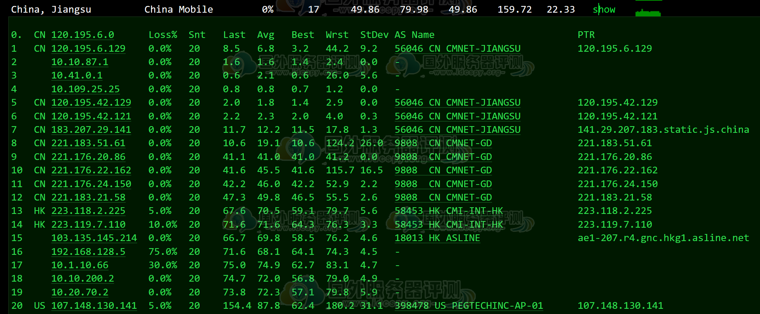
Task: Open hop 9 IP link 221.176.20.86
Action: [x=88, y=157]
